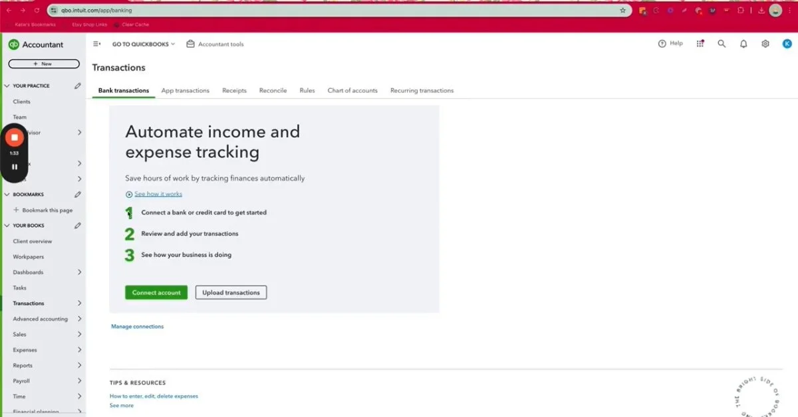This screenshot has width=798, height=417.
Task: Select the Bank transactions tab
Action: pos(124,90)
